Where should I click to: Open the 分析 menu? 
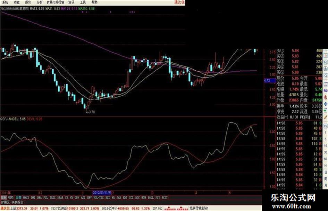pos(39,2)
